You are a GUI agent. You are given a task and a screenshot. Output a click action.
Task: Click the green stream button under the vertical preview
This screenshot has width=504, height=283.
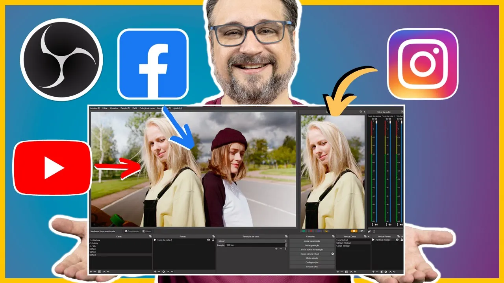304,231
